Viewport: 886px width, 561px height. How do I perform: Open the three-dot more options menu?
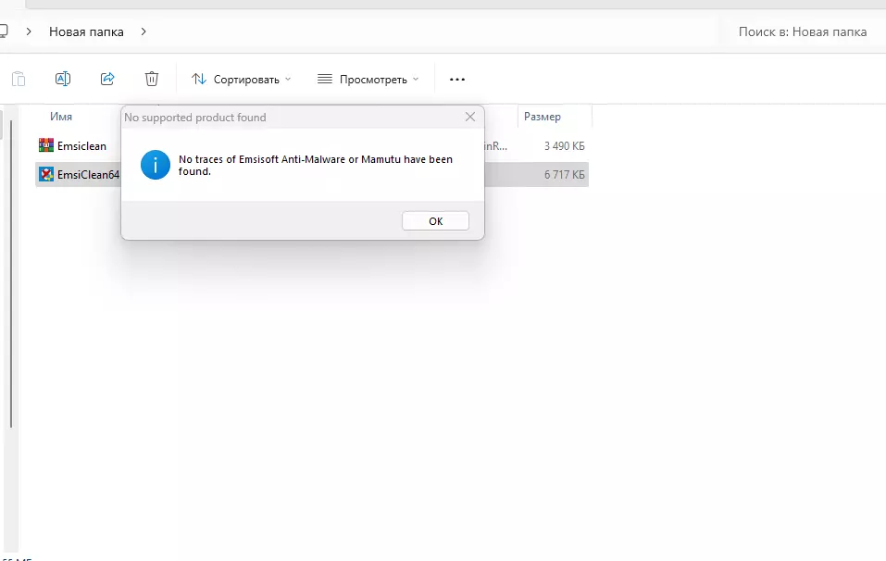click(457, 80)
